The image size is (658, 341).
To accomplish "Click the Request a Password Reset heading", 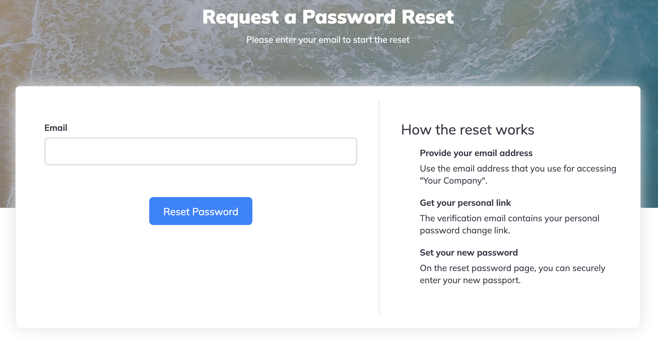I will coord(328,17).
